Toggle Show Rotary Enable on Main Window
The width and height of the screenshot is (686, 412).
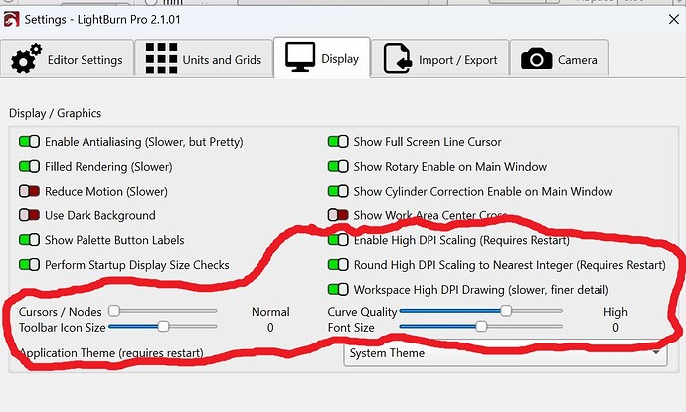(338, 166)
